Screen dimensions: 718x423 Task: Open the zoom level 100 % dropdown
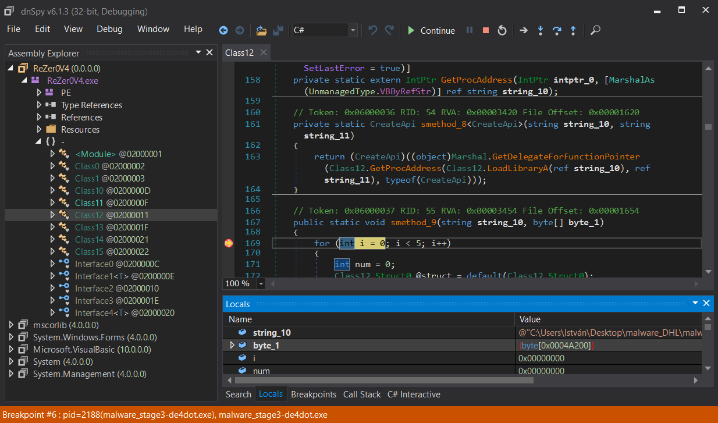(x=261, y=283)
